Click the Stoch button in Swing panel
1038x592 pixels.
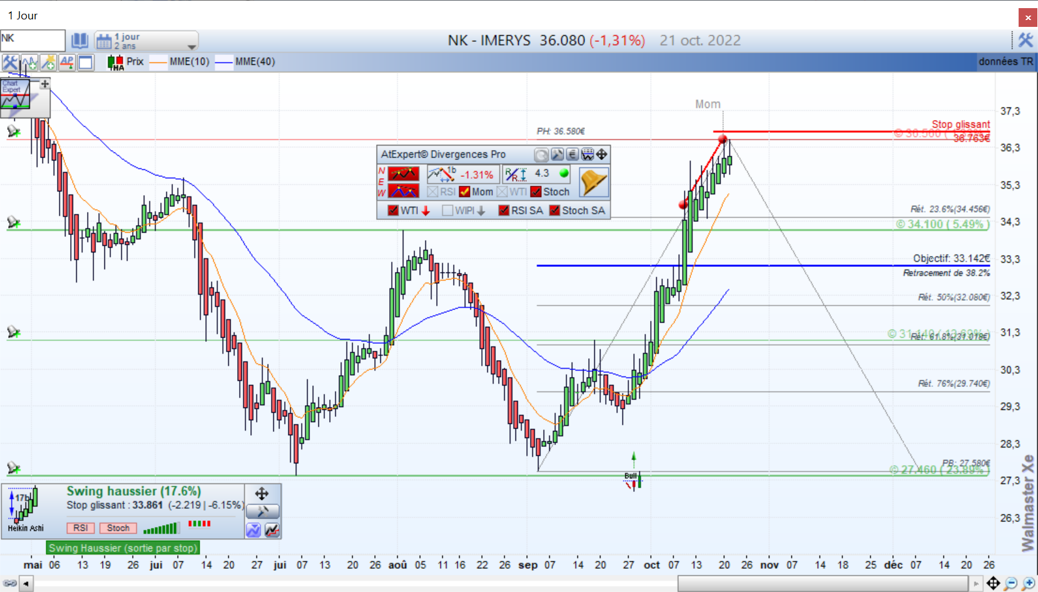(118, 528)
